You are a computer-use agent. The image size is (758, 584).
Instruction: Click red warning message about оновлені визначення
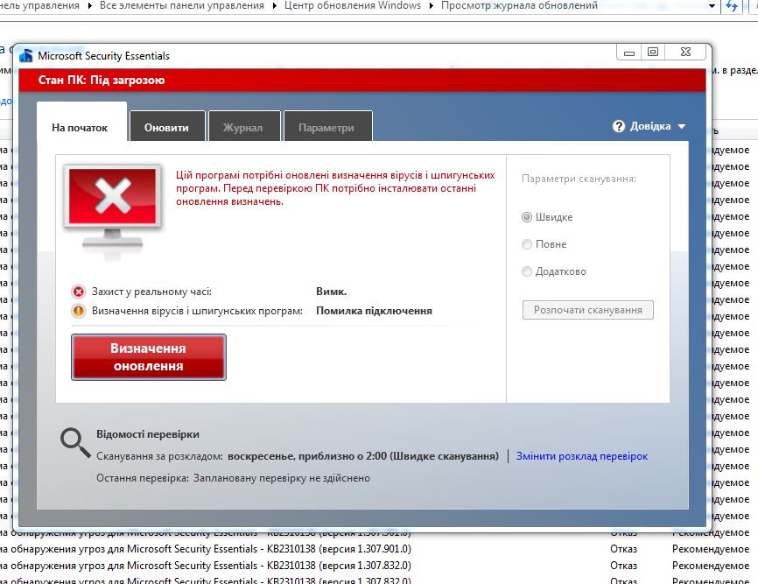click(x=335, y=188)
